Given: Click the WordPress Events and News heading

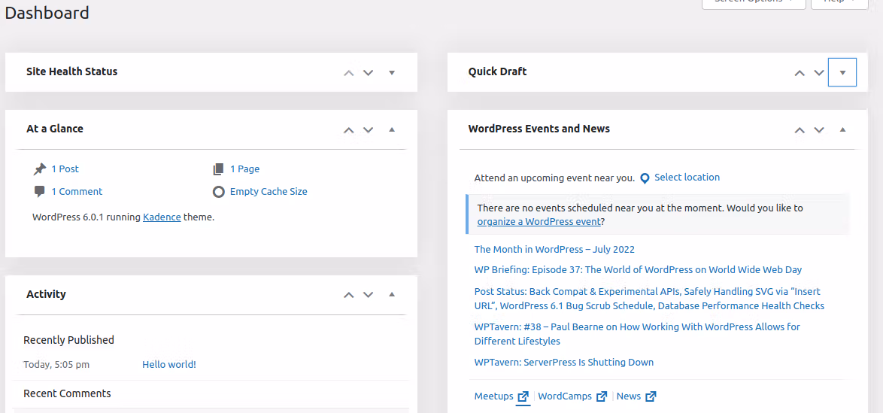Looking at the screenshot, I should point(539,129).
